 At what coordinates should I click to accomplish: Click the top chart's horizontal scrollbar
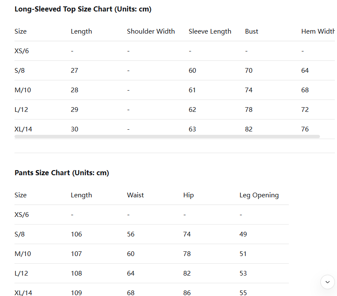167,137
